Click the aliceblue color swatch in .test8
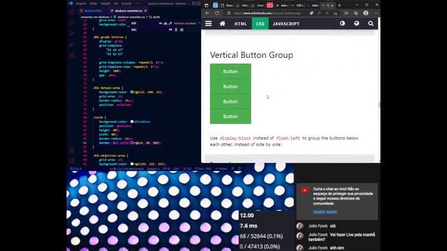Screen dimensions: 447x251 pos(132,121)
